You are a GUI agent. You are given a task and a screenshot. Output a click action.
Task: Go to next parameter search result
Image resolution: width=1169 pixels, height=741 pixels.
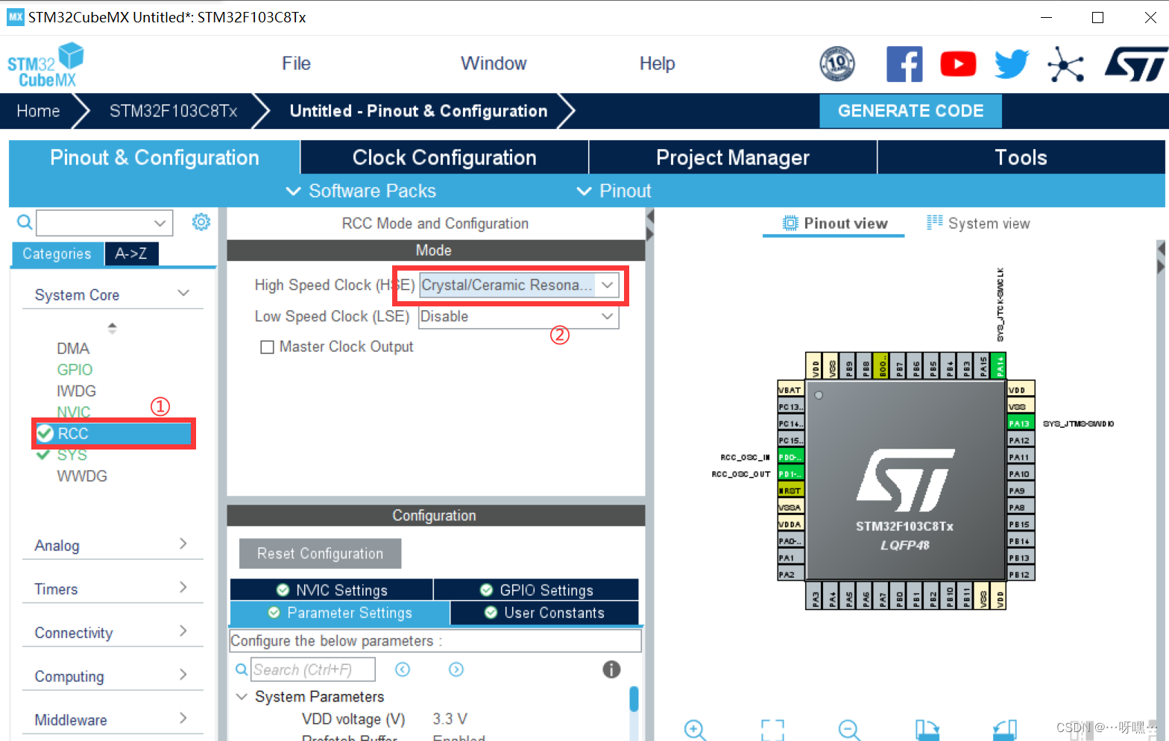(456, 669)
